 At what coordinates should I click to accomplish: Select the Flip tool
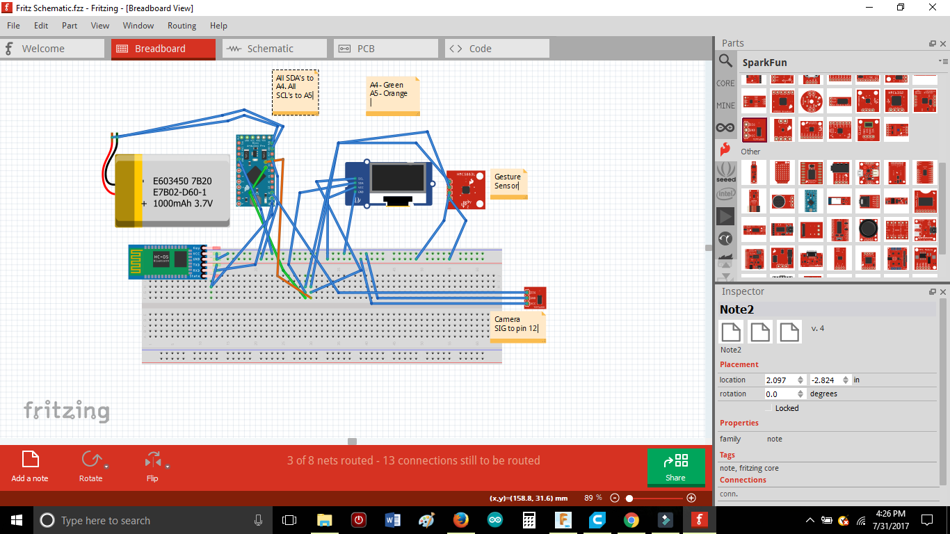pyautogui.click(x=152, y=466)
